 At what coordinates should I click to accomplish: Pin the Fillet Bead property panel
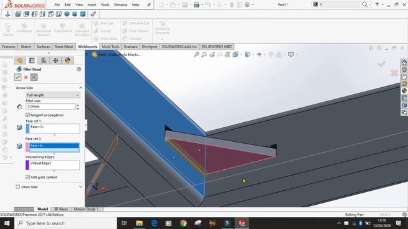[34, 77]
